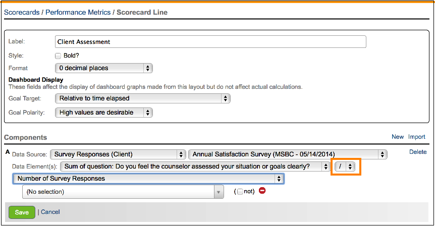Change the division operator dropdown
The image size is (435, 227).
pos(346,166)
